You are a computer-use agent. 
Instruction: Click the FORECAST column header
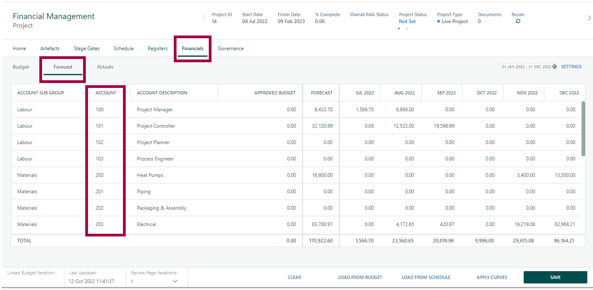322,93
